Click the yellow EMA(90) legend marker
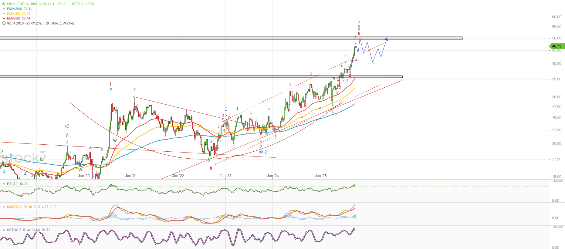565x249 pixels. click(4, 14)
